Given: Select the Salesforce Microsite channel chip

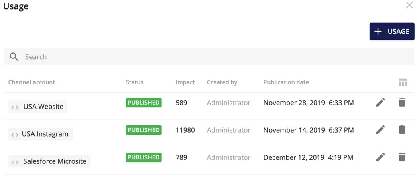Looking at the screenshot, I should 49,161.
